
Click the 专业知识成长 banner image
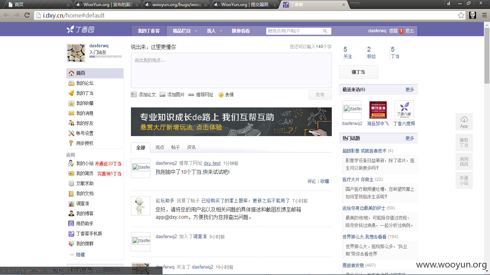[231, 122]
